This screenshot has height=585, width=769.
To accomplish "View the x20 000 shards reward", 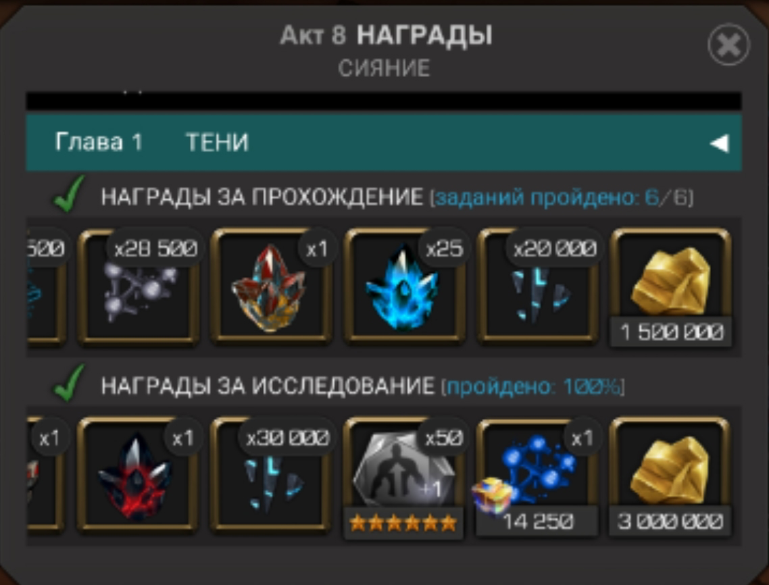I will [x=538, y=287].
